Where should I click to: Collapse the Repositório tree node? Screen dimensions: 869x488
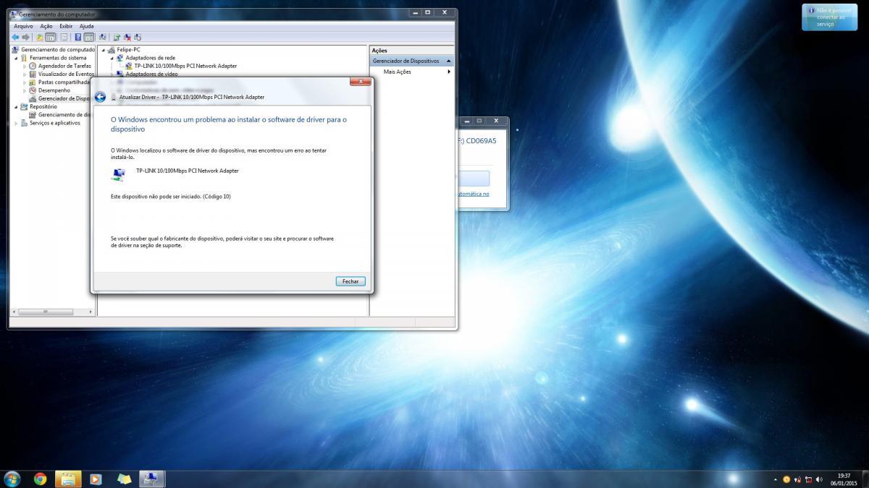16,106
